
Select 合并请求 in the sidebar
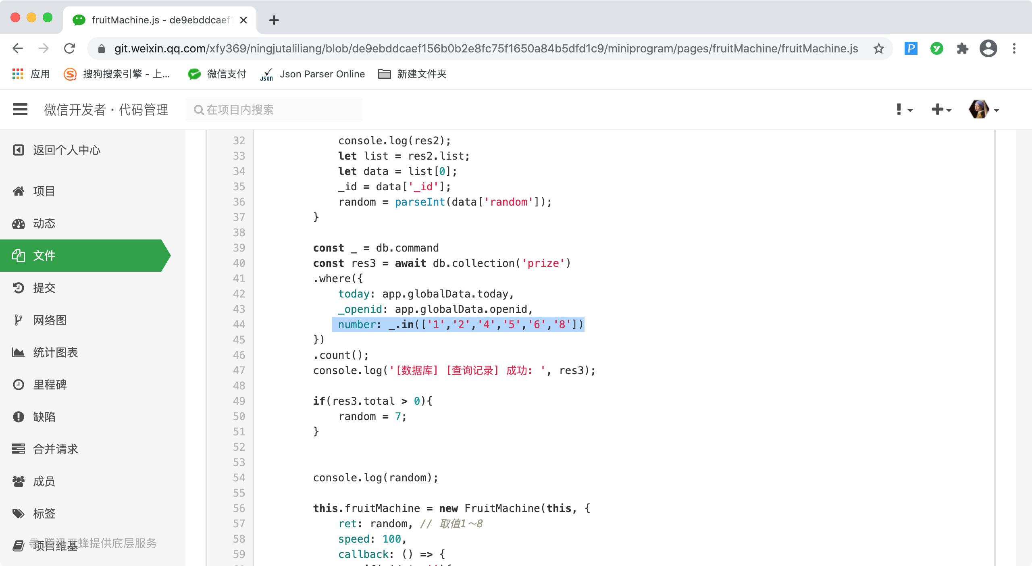(56, 449)
